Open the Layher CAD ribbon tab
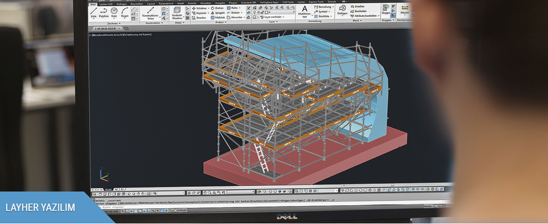This screenshot has height=224, width=548. [x=106, y=4]
